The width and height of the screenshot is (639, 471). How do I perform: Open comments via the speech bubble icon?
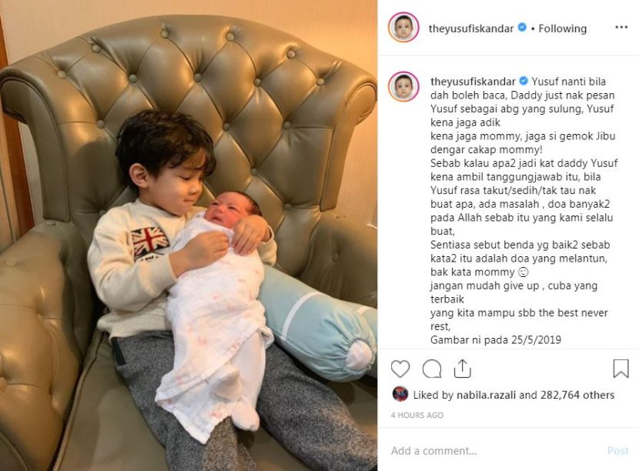[x=432, y=369]
